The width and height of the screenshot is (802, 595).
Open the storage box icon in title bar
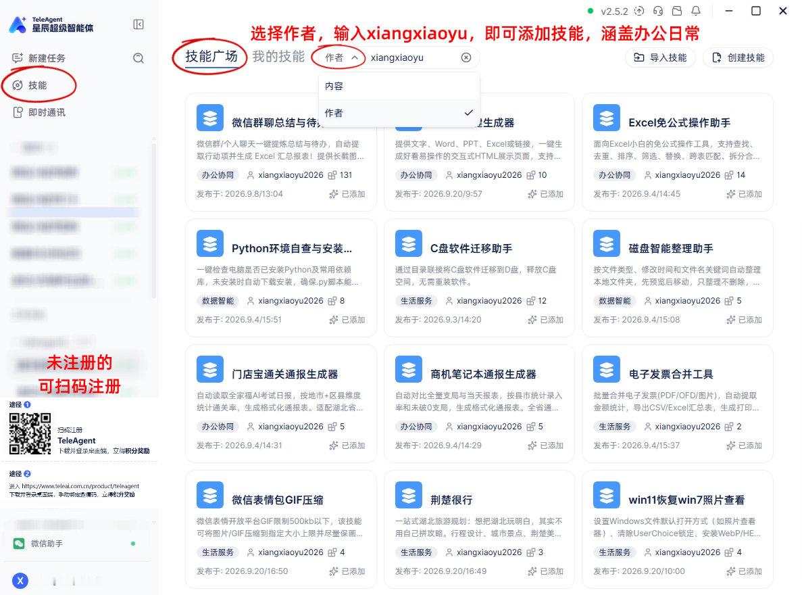(677, 11)
